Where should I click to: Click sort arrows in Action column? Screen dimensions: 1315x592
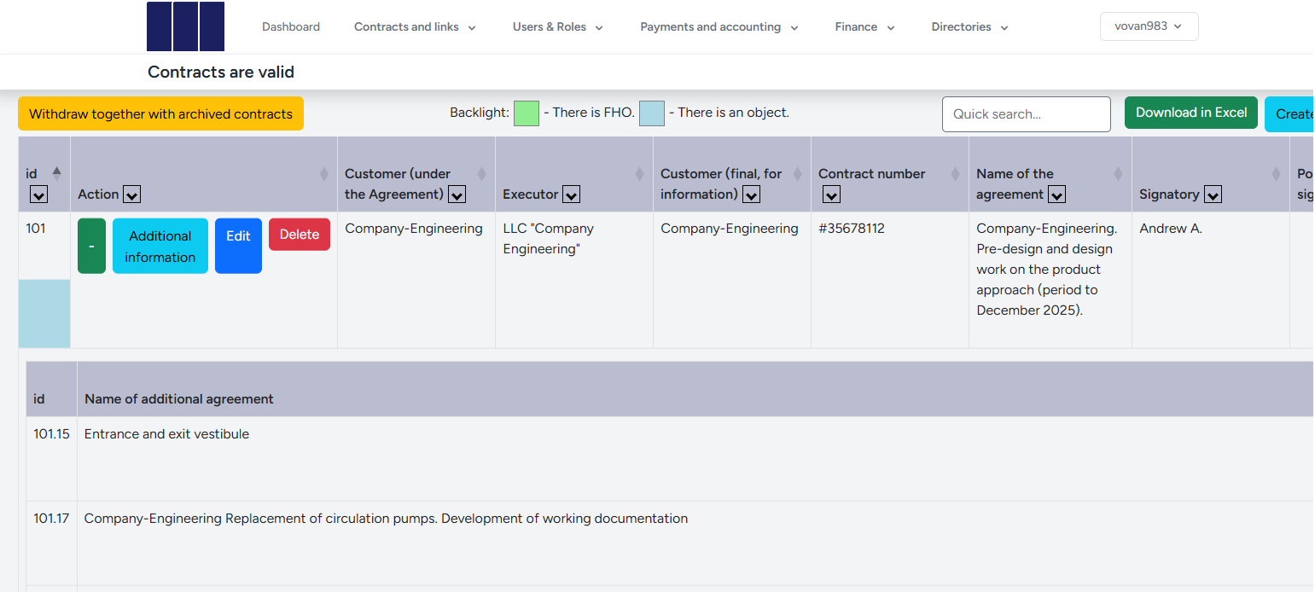(323, 174)
